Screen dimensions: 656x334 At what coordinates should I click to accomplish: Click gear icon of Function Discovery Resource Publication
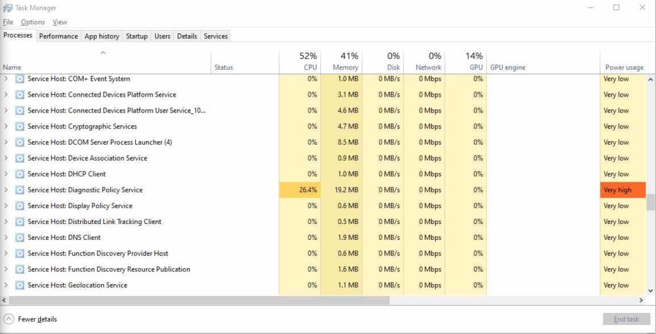click(x=20, y=269)
